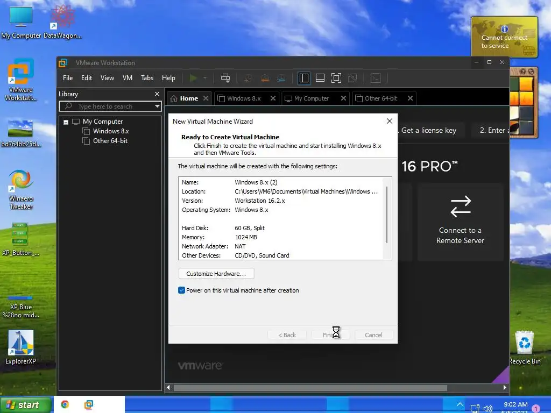Viewport: 551px width, 413px height.
Task: Open DataWagon desktop shortcut
Action: (x=62, y=21)
